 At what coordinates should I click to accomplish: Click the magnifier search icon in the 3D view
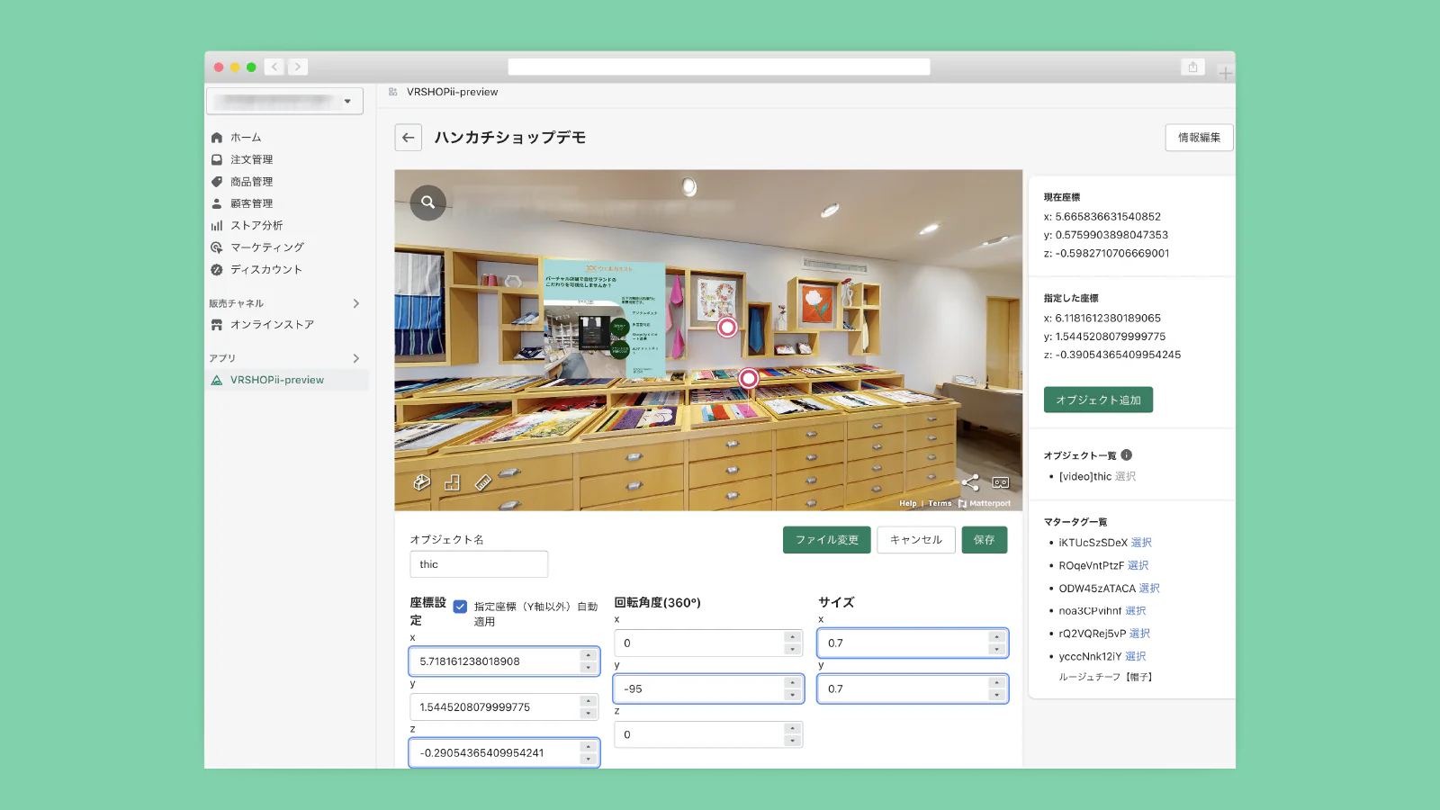click(428, 202)
